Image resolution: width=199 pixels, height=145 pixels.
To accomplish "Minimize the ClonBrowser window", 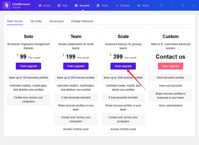I will coord(172,6).
